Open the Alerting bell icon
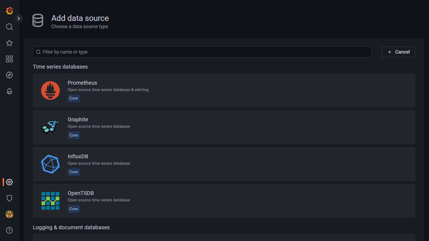The width and height of the screenshot is (429, 241). (9, 91)
